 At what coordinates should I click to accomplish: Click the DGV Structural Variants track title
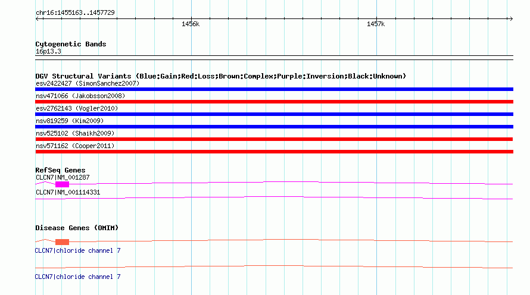pyautogui.click(x=221, y=76)
